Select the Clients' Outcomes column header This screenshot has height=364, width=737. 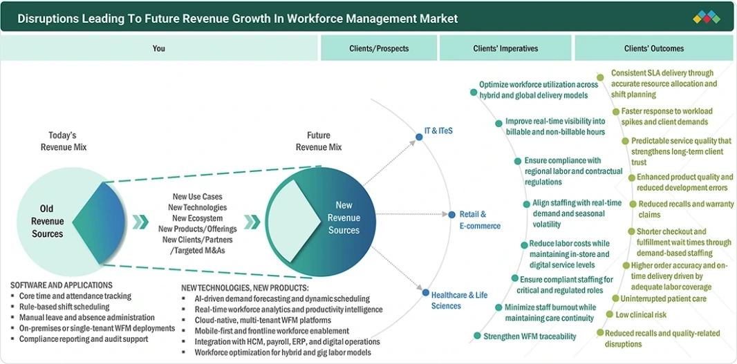[654, 48]
